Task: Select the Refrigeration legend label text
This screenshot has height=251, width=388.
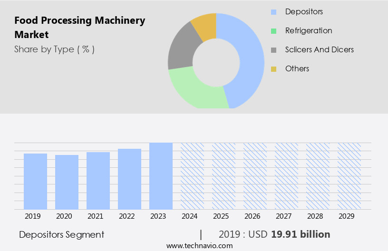Action: click(x=308, y=31)
